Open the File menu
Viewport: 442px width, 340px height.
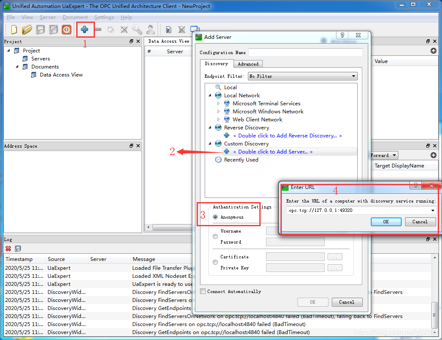coord(11,17)
